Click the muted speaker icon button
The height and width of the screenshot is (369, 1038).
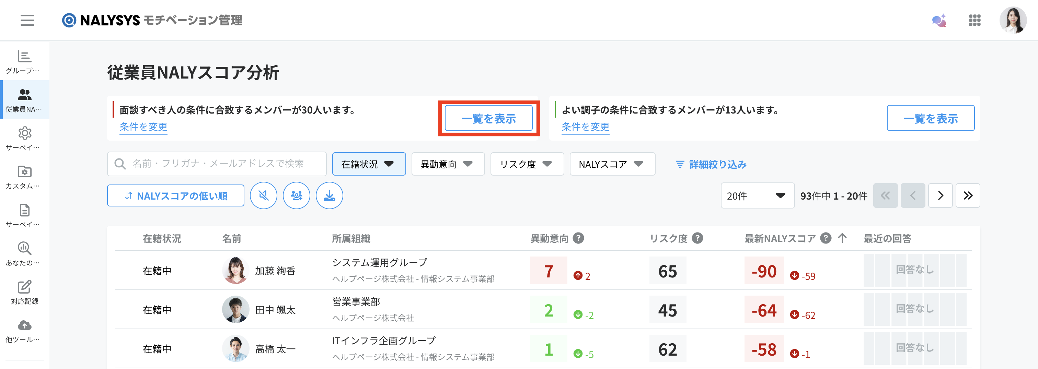click(x=263, y=196)
